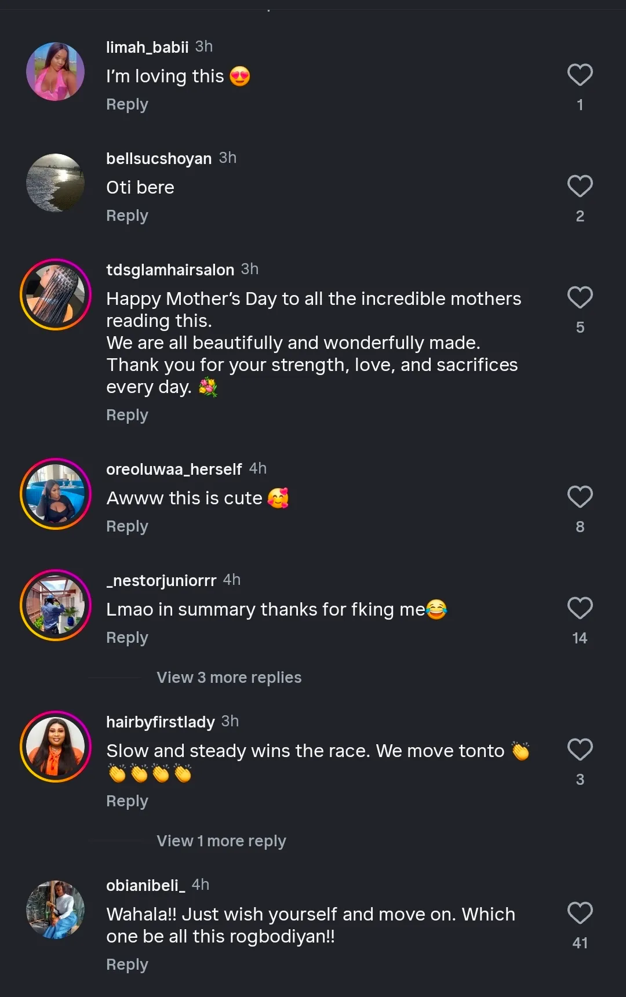Viewport: 626px width, 997px height.
Task: Open bellsucshoyan's username link
Action: point(159,159)
